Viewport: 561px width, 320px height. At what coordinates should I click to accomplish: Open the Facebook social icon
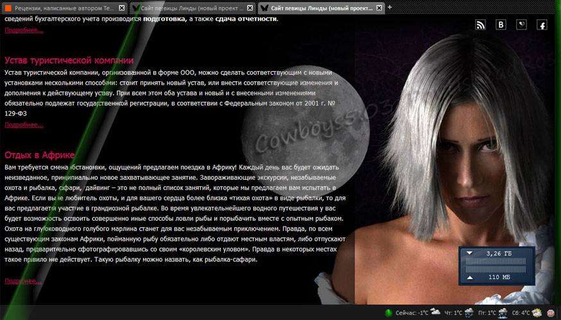[x=542, y=25]
